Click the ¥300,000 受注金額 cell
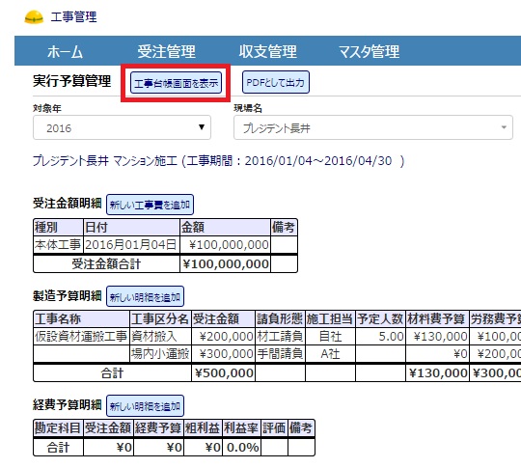Image resolution: width=521 pixels, height=468 pixels. point(223,354)
